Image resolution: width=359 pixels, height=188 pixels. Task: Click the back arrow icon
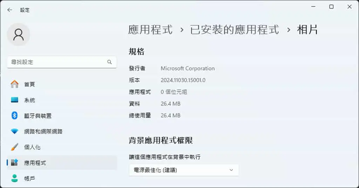click(x=9, y=10)
